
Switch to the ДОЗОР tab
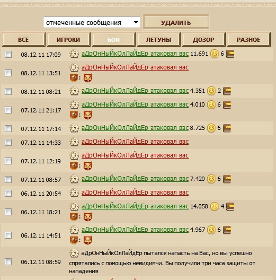(x=203, y=39)
